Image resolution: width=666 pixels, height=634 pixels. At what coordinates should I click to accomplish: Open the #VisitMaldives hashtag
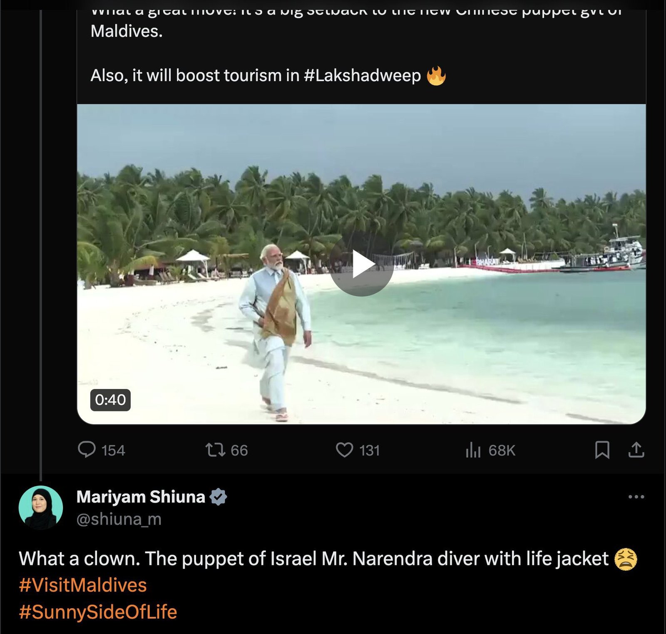pyautogui.click(x=83, y=585)
